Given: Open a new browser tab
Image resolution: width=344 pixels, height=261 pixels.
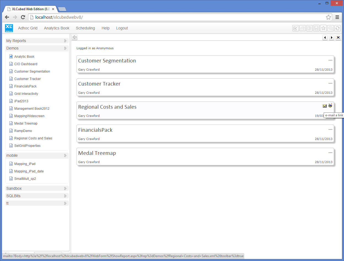Looking at the screenshot, I should [62, 9].
